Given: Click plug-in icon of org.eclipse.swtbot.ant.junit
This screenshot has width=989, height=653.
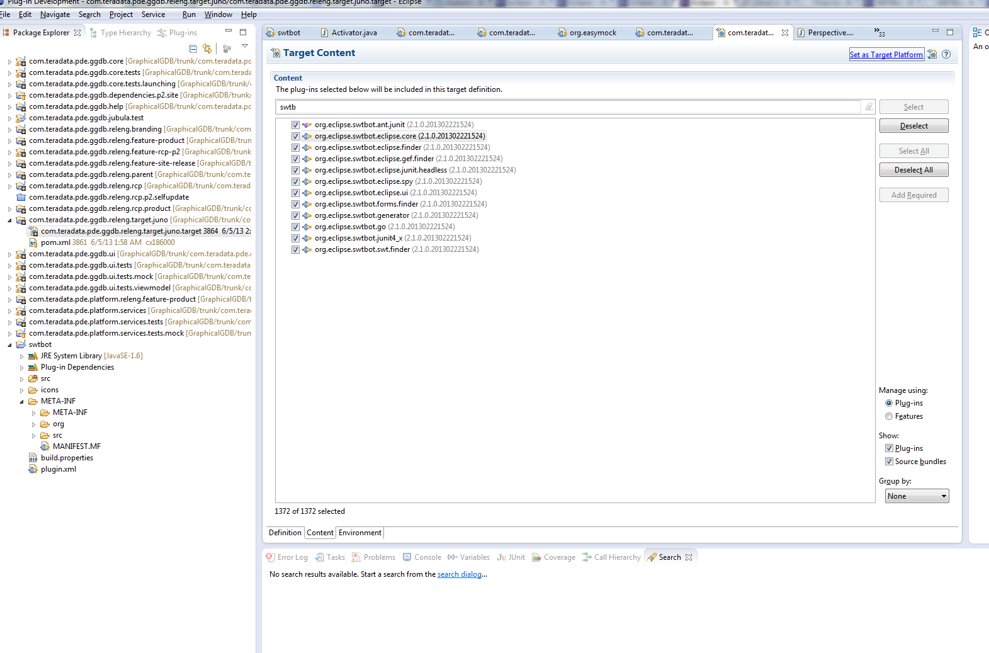Looking at the screenshot, I should (307, 125).
